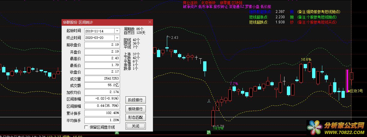Click the 1.79 low price marker
Screen dimensions: 367x137
pos(220,126)
